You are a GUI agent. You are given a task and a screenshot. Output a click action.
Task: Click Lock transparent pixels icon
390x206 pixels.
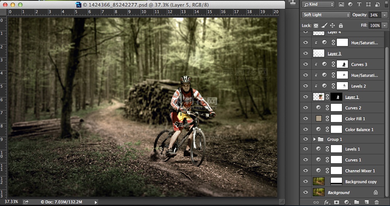[x=316, y=25]
